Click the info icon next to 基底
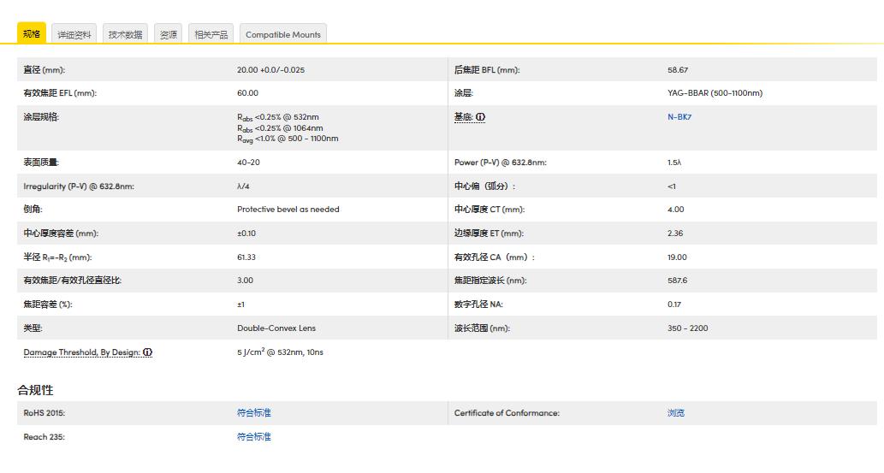The width and height of the screenshot is (884, 473). pyautogui.click(x=480, y=117)
